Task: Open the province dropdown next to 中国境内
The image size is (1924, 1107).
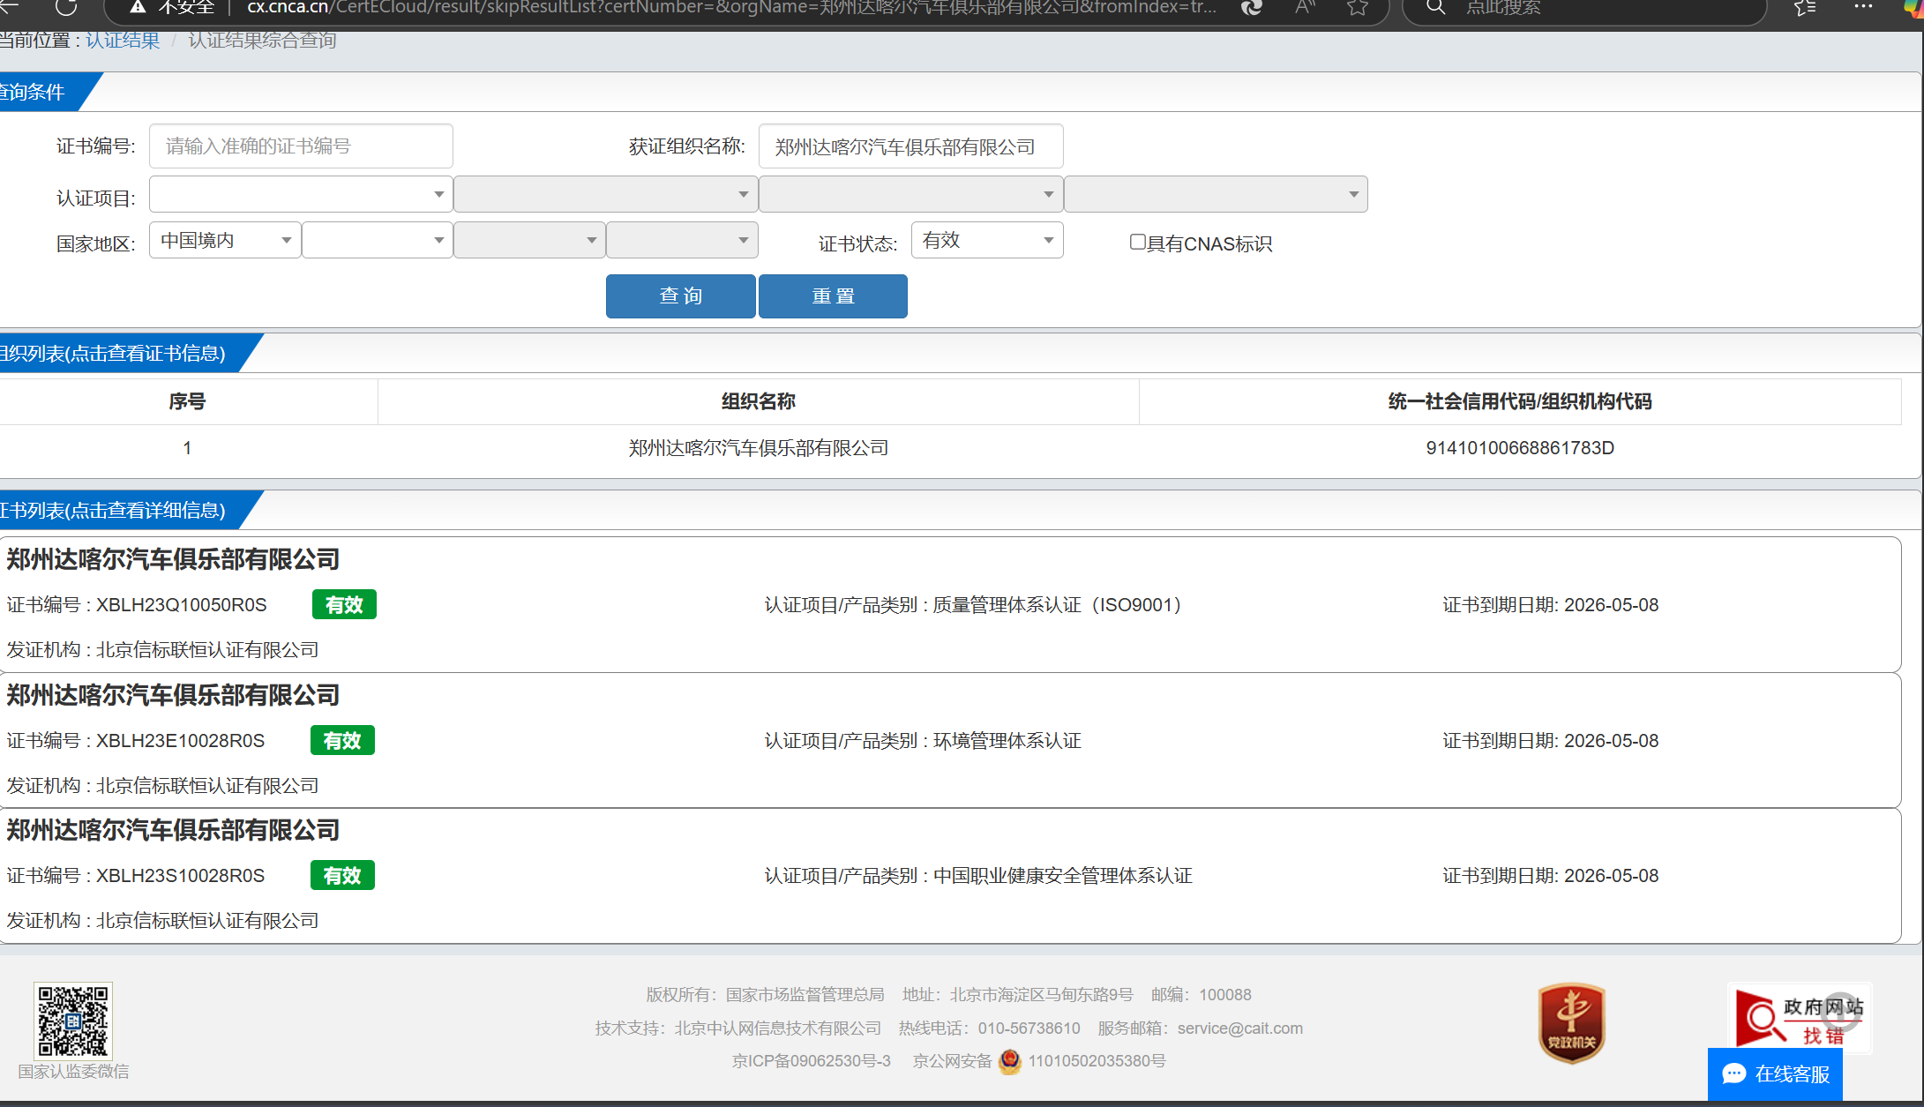Action: [x=377, y=240]
